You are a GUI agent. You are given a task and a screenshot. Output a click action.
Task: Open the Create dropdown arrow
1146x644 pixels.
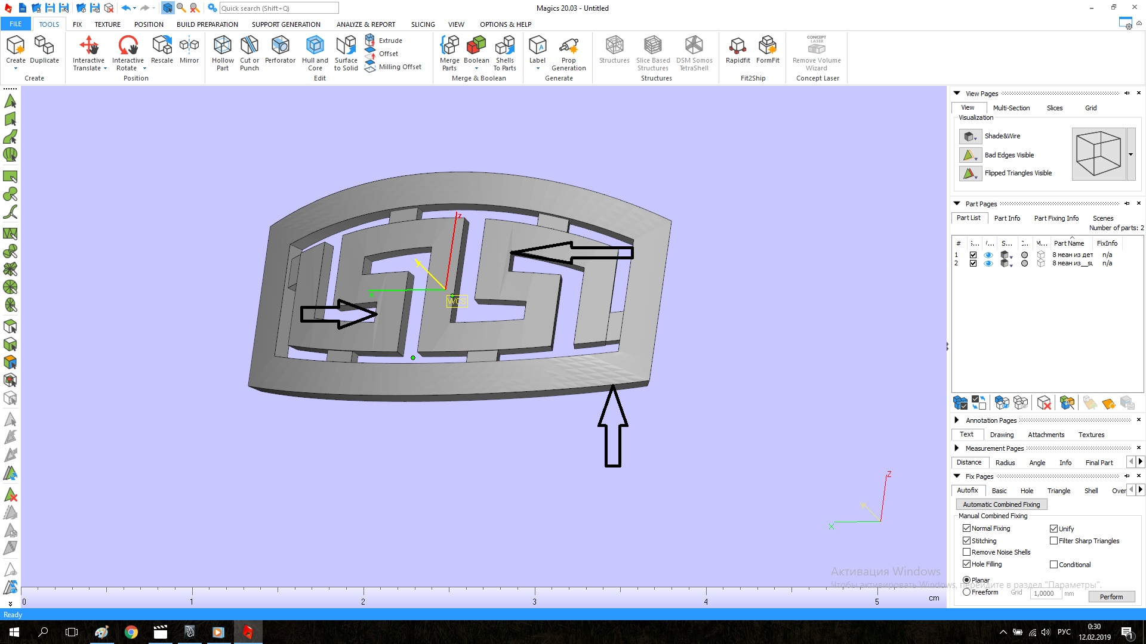point(16,69)
